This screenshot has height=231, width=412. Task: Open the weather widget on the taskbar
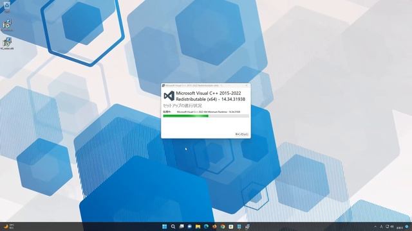[x=8, y=227]
